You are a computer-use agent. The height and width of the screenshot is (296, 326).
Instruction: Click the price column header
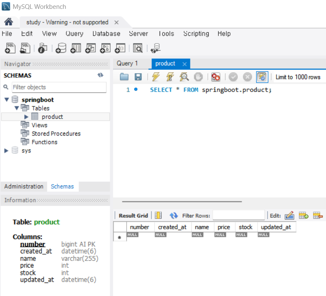[224, 227]
